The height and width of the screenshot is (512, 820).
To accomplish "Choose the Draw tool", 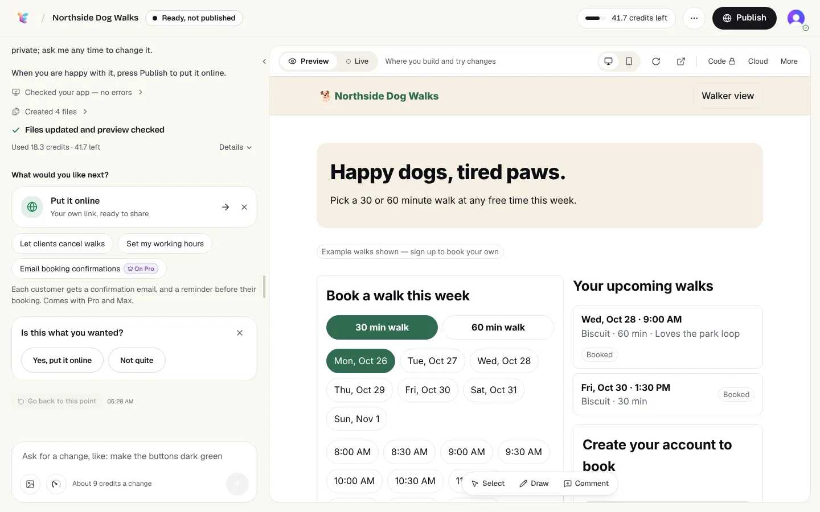I will coord(534,484).
